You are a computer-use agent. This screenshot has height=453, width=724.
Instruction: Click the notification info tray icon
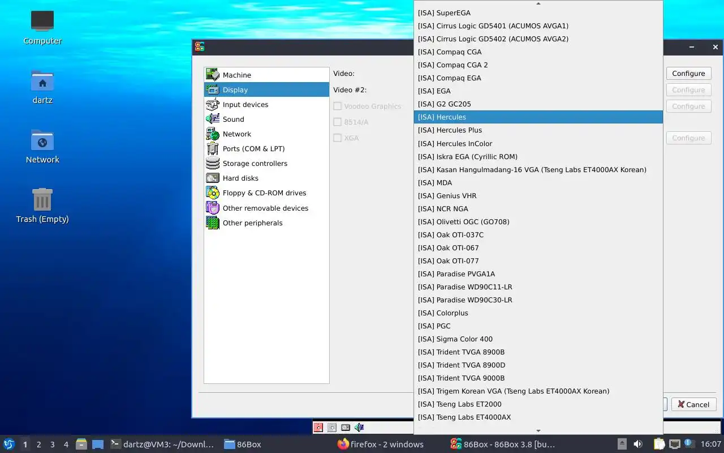click(x=689, y=443)
